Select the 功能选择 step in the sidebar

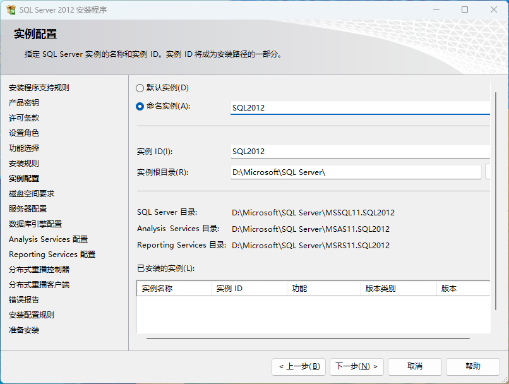pyautogui.click(x=24, y=148)
